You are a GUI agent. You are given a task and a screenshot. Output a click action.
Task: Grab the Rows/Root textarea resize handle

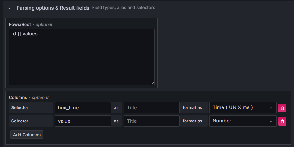click(152, 83)
